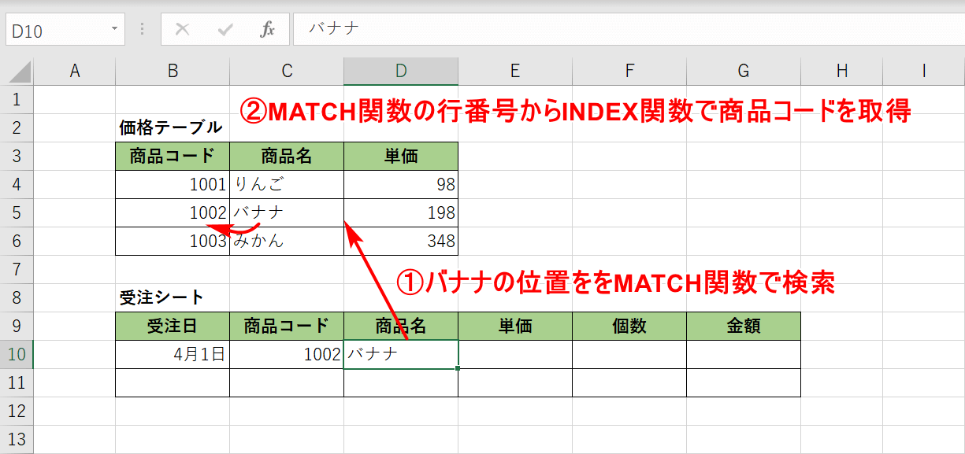Select column D by clicking its header

click(400, 70)
